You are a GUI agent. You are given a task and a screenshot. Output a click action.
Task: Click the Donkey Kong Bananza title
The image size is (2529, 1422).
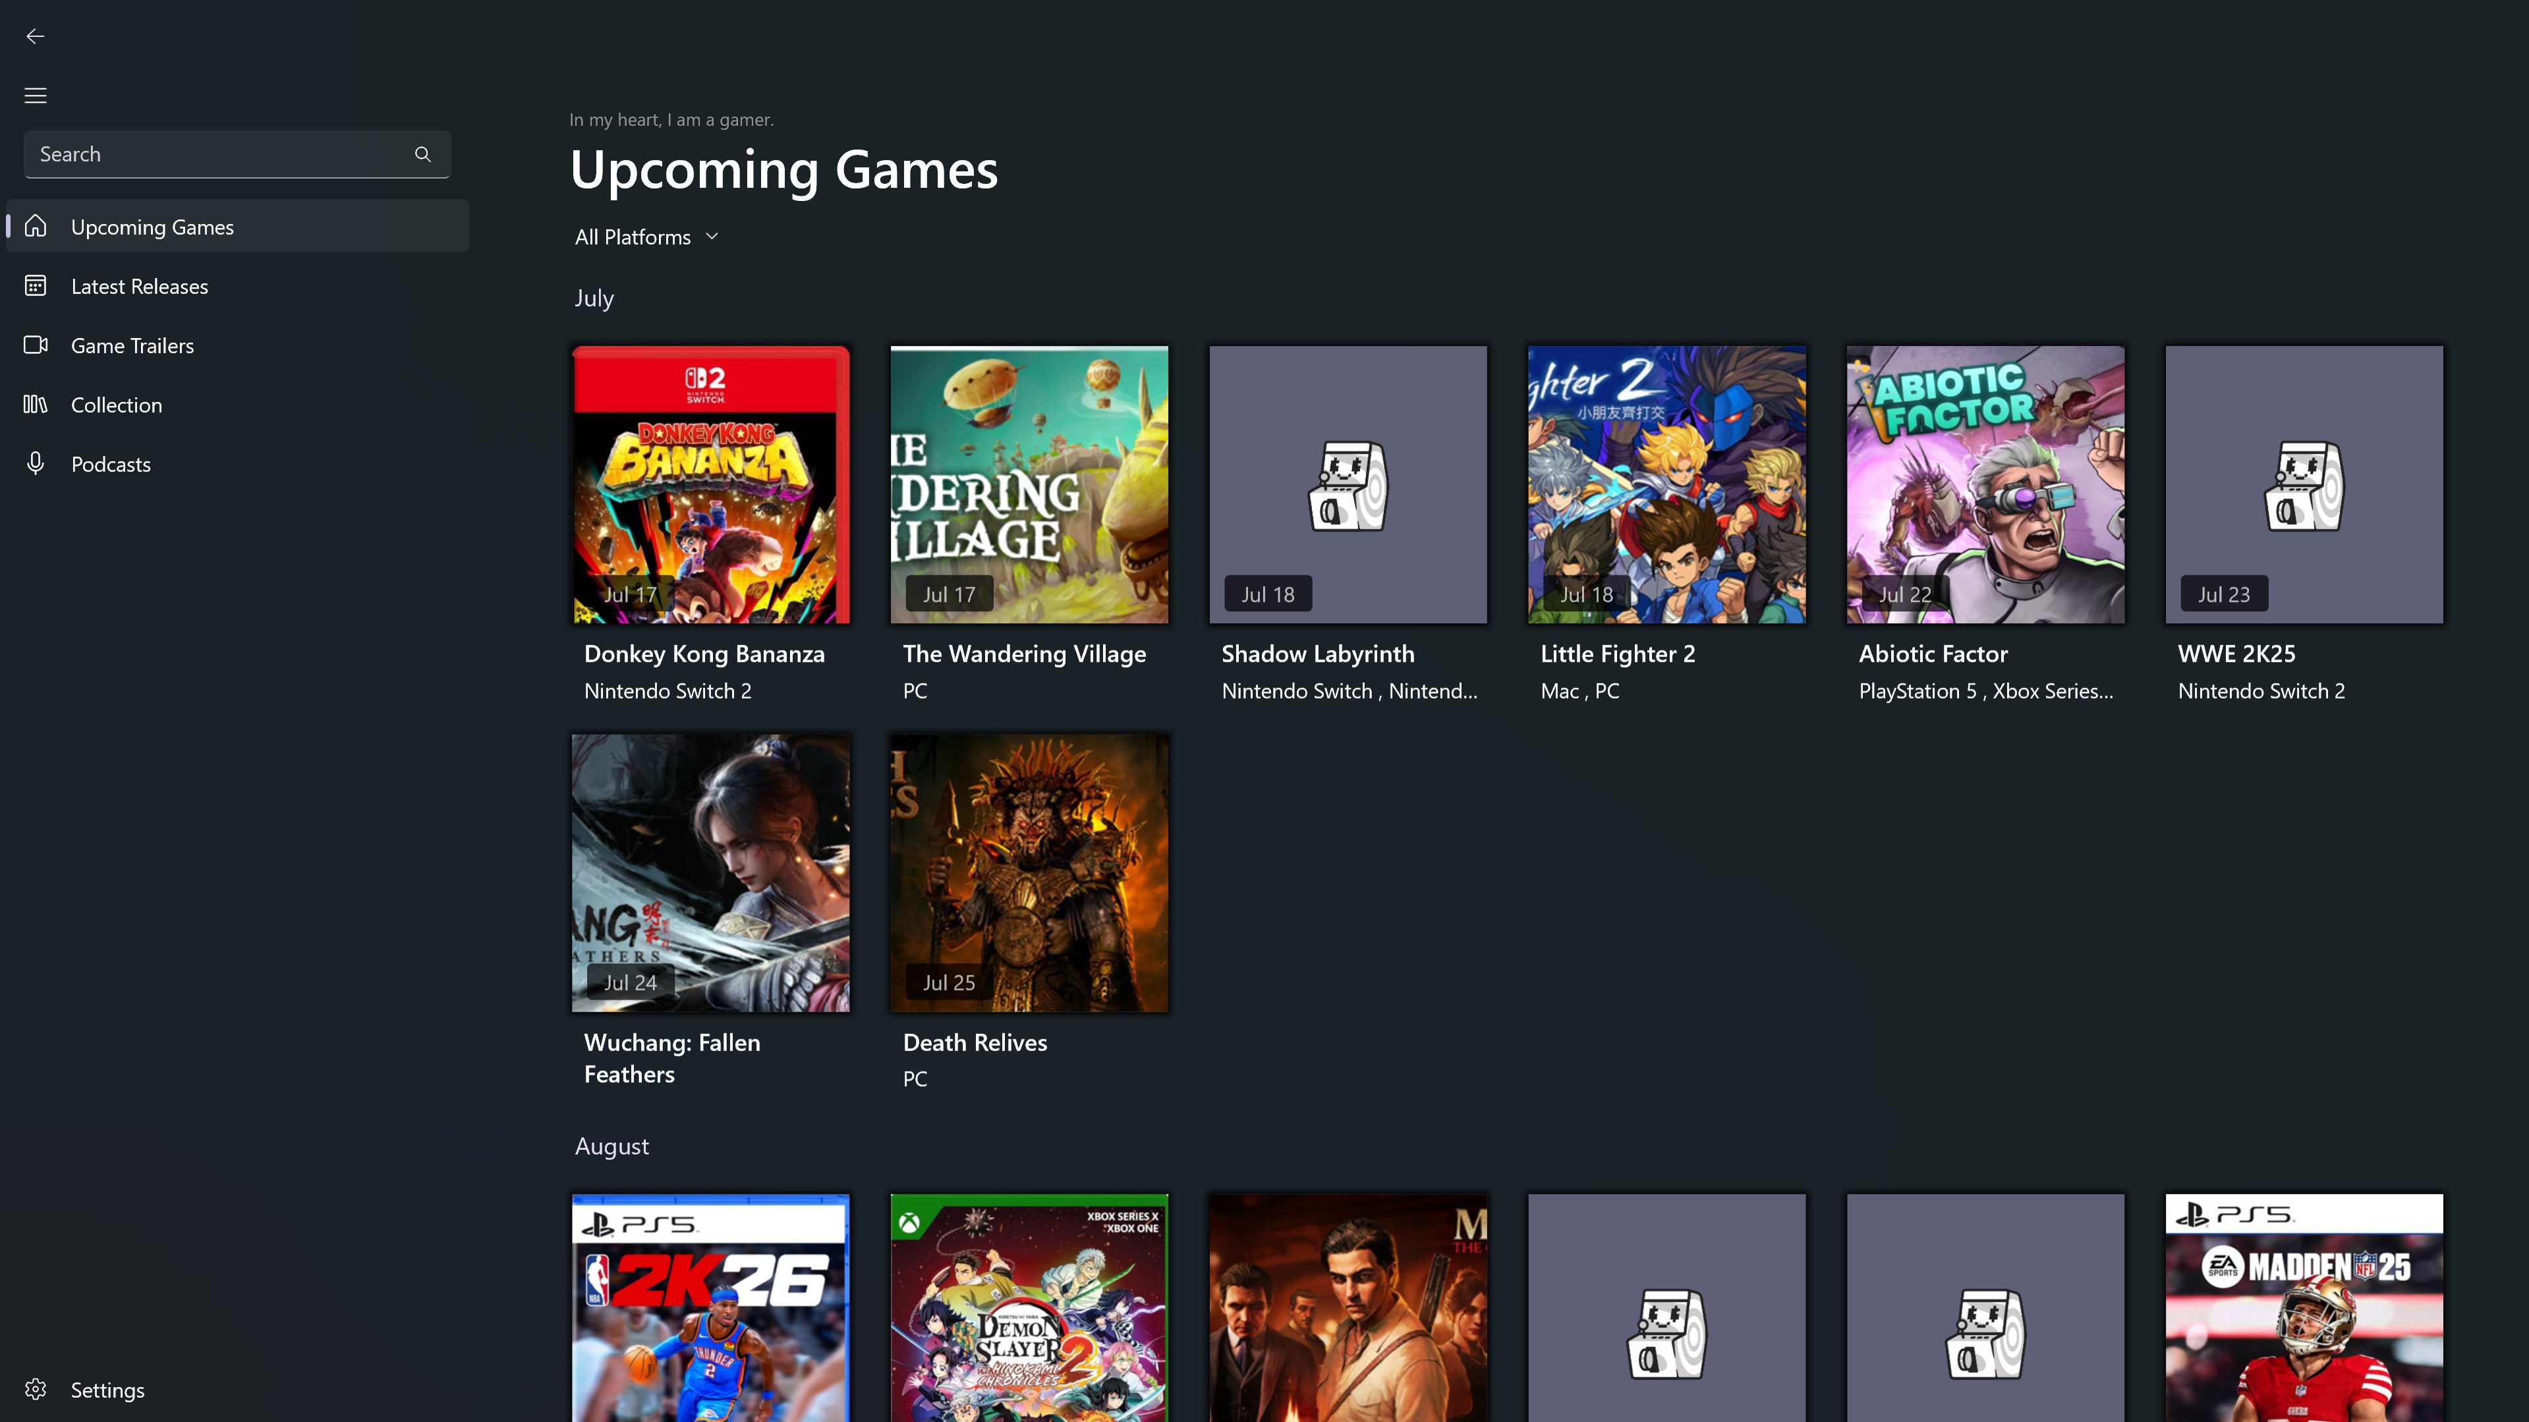click(704, 654)
